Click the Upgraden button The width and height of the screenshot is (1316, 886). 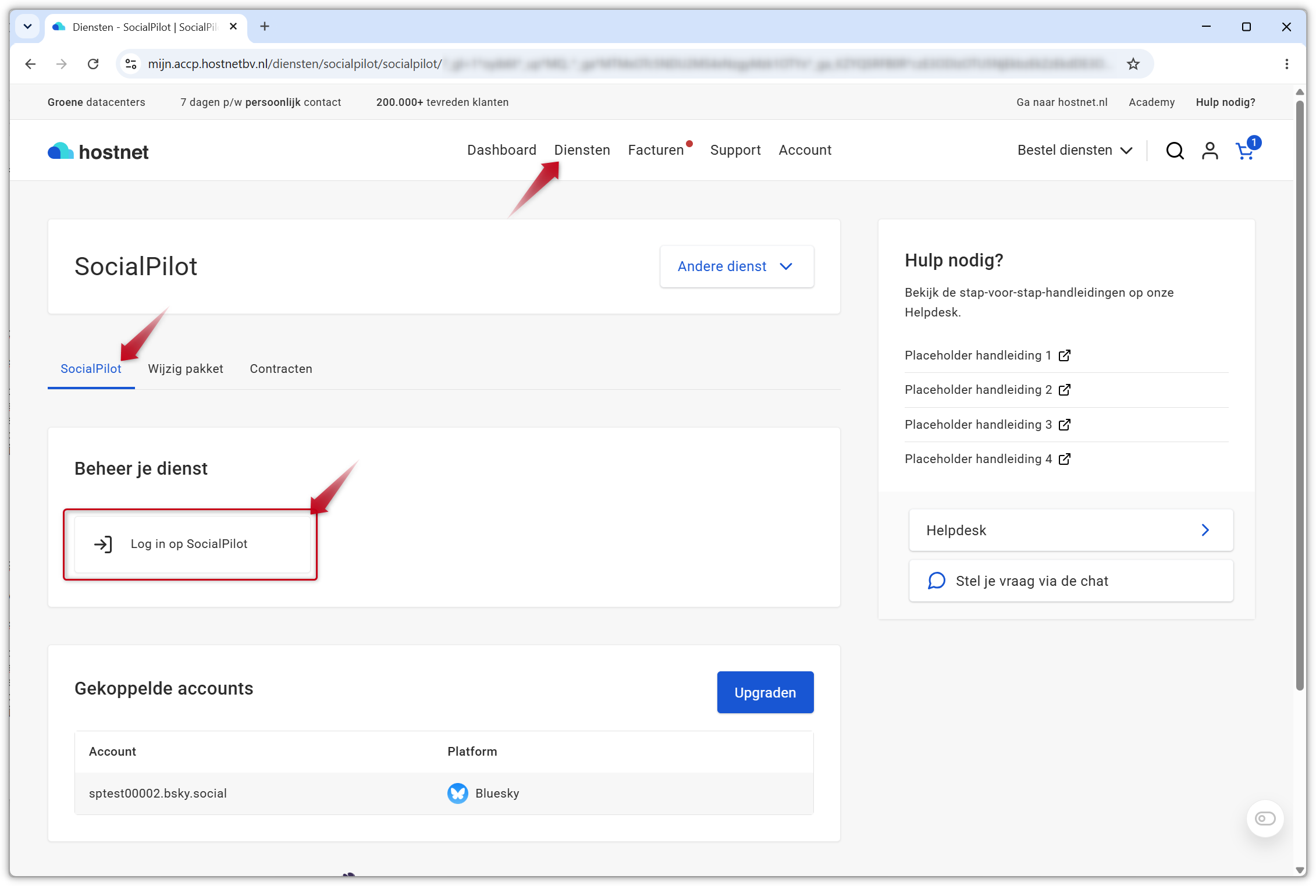765,692
